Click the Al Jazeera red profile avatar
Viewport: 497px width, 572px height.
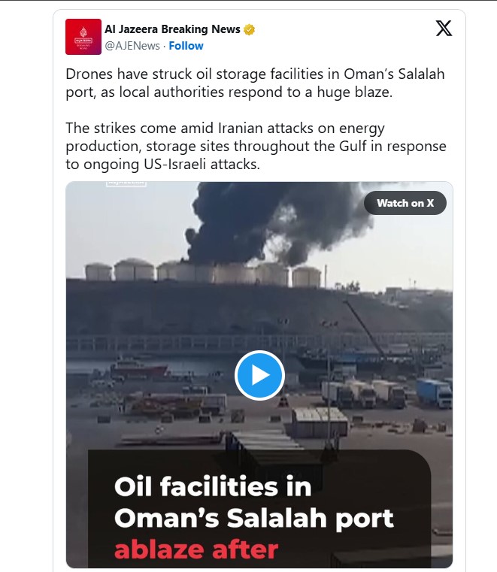(83, 37)
